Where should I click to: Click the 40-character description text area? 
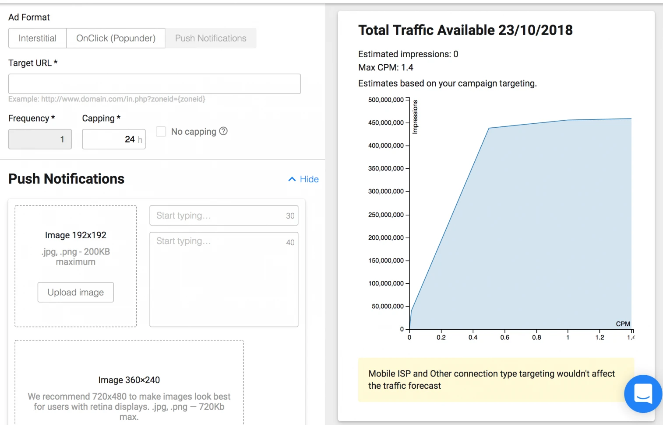click(224, 279)
